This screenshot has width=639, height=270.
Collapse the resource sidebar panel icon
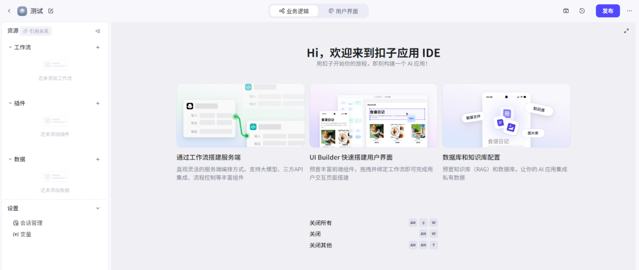coord(98,31)
